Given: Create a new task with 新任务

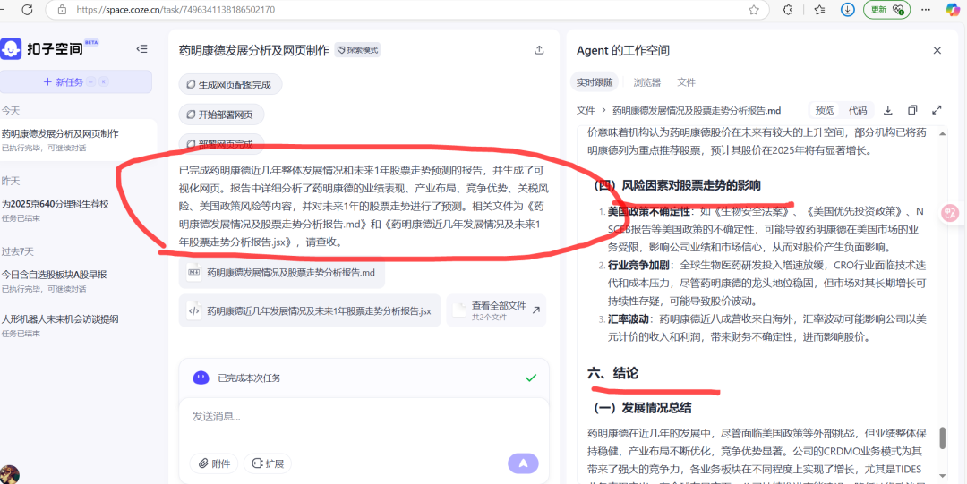Looking at the screenshot, I should (x=76, y=82).
